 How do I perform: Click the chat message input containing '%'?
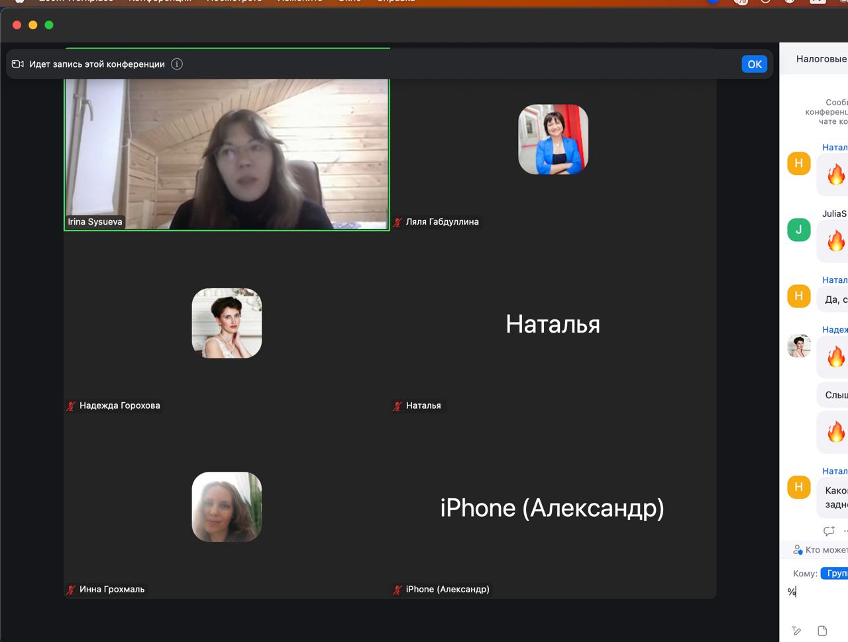click(818, 592)
